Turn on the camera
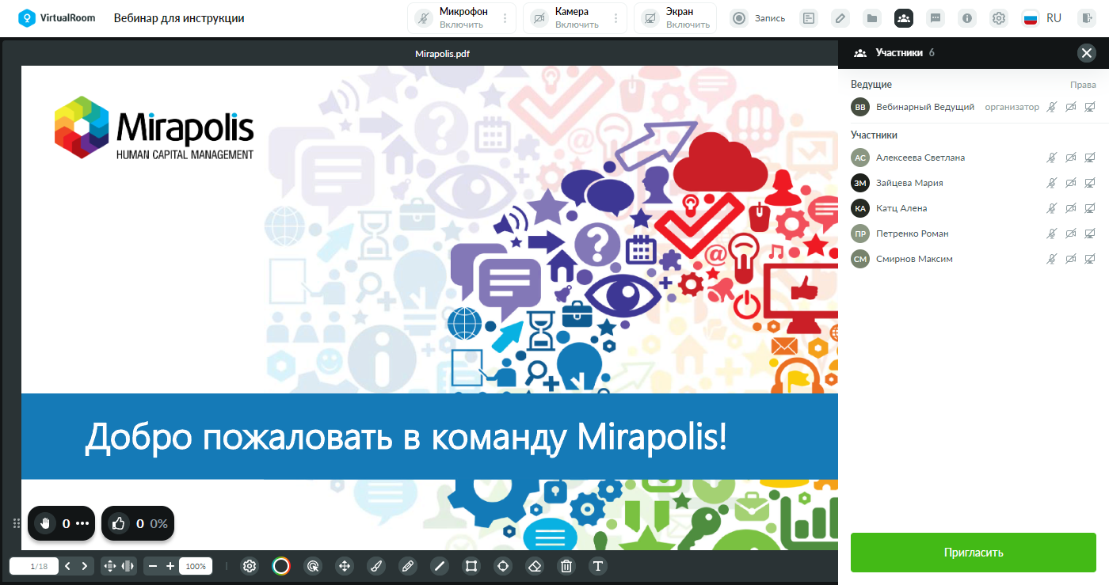1109x585 pixels. 566,18
